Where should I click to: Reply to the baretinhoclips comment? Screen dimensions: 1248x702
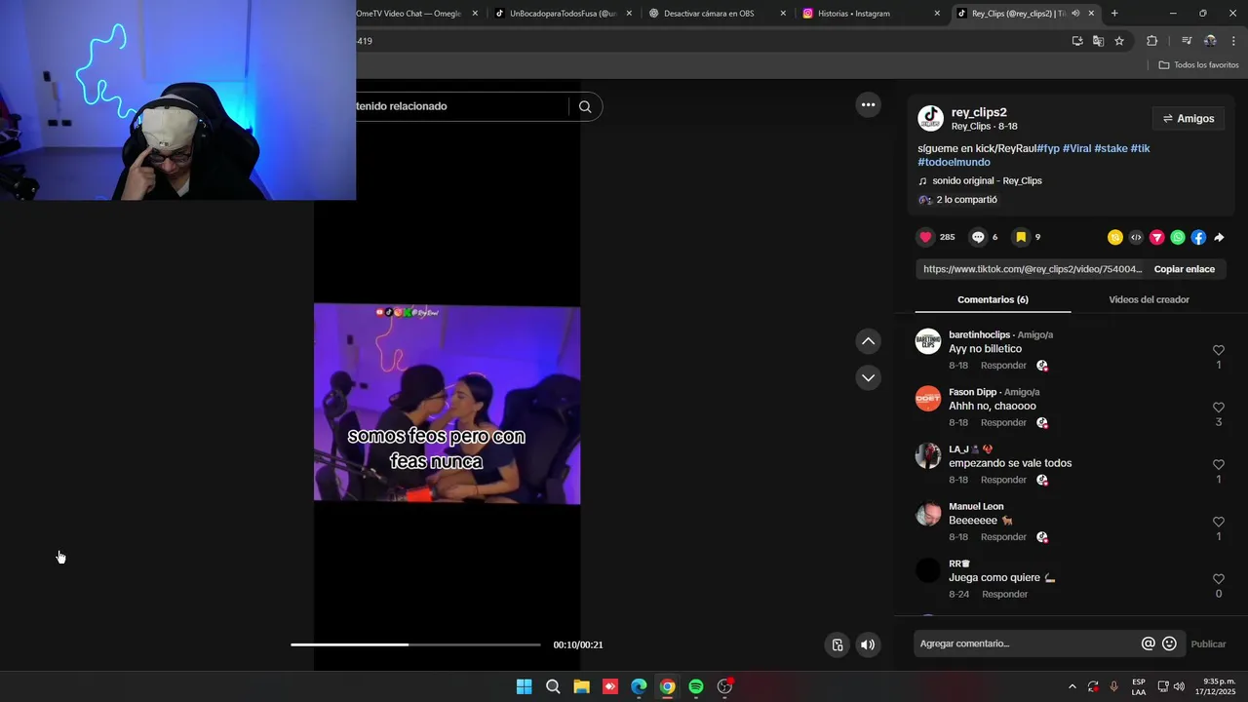pos(1003,366)
